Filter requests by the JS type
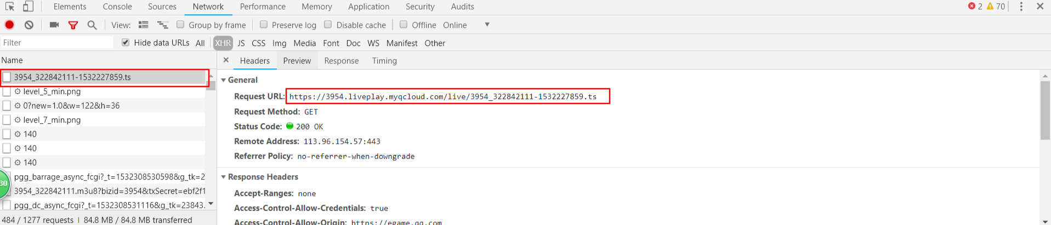 click(x=241, y=43)
